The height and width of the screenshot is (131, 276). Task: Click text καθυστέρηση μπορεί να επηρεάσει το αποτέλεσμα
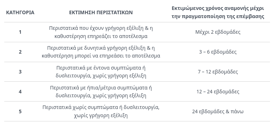(101, 56)
